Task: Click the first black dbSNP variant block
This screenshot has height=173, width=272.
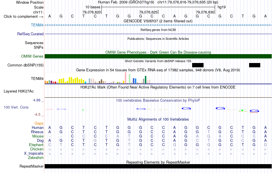Action: (x=198, y=65)
